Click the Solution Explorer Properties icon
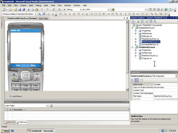Viewport: 178px width, 133px height. 133,21
